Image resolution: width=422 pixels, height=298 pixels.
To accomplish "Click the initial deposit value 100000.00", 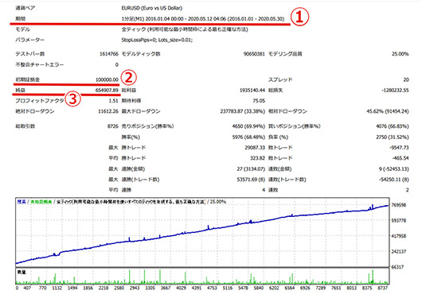I will (107, 79).
